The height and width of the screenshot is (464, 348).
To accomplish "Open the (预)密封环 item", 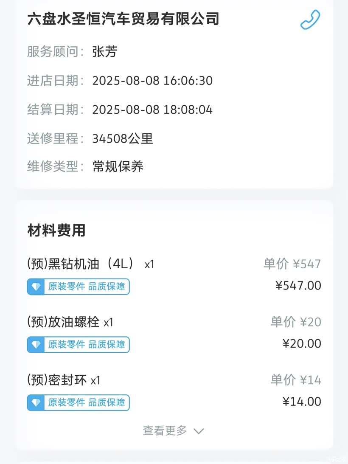I will pyautogui.click(x=56, y=380).
